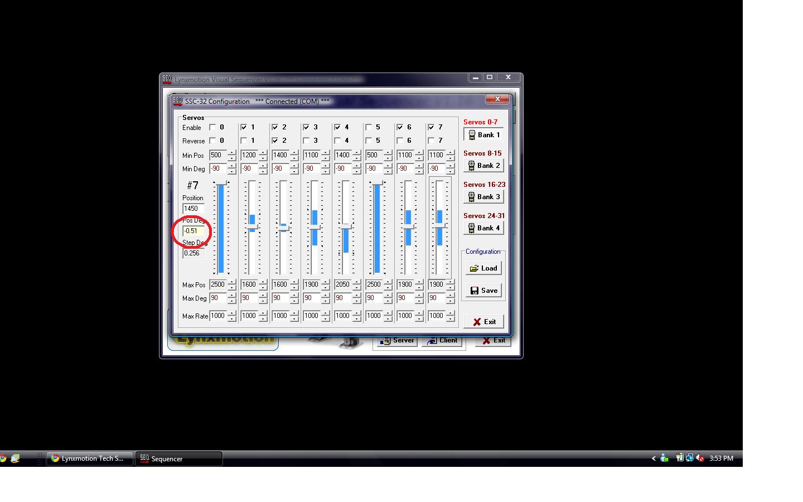Image resolution: width=803 pixels, height=502 pixels.
Task: Close the SSC-32 Configuration window
Action: coord(497,99)
